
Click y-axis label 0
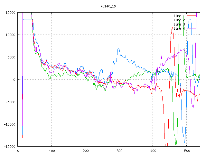[14, 80]
